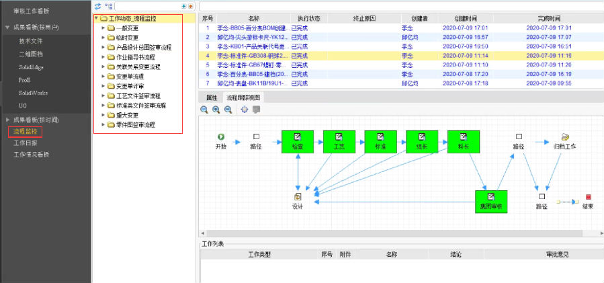Click the 设计 design node icon
The image size is (604, 283).
pyautogui.click(x=298, y=196)
